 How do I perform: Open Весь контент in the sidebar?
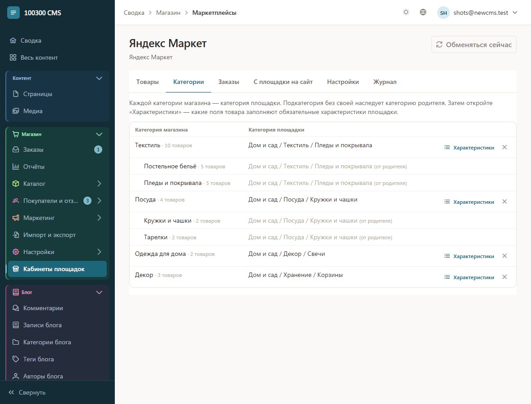click(x=57, y=57)
